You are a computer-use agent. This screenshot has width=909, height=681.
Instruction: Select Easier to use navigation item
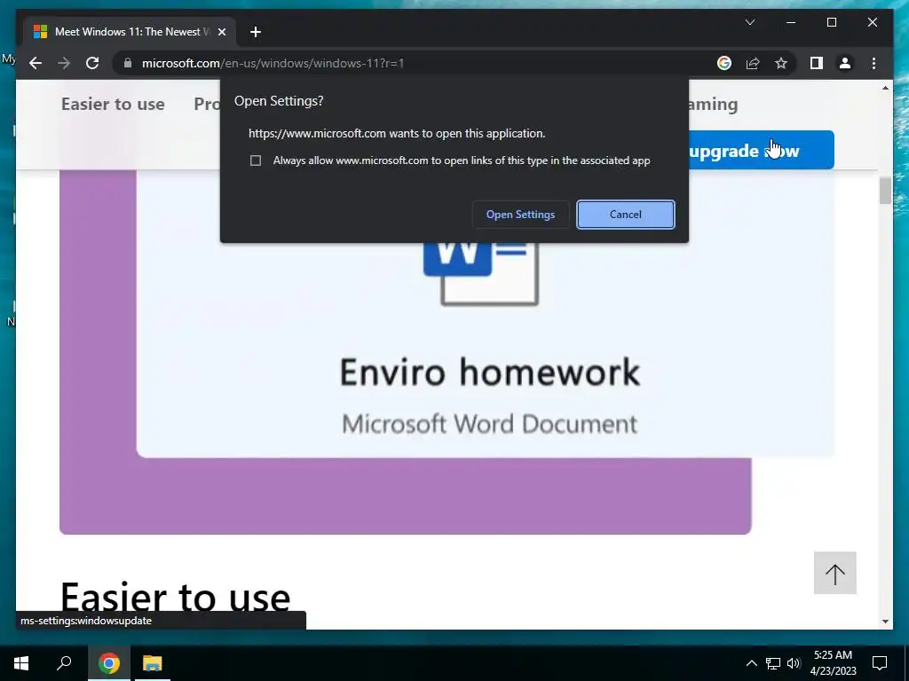[x=113, y=105]
